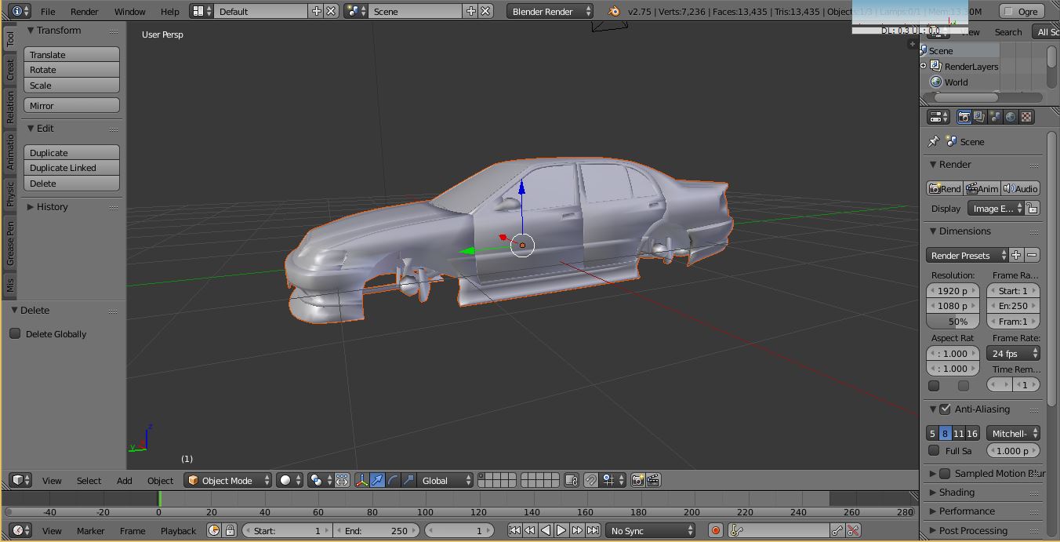This screenshot has width=1060, height=542.
Task: Click the Duplicate Linked button
Action: (71, 168)
